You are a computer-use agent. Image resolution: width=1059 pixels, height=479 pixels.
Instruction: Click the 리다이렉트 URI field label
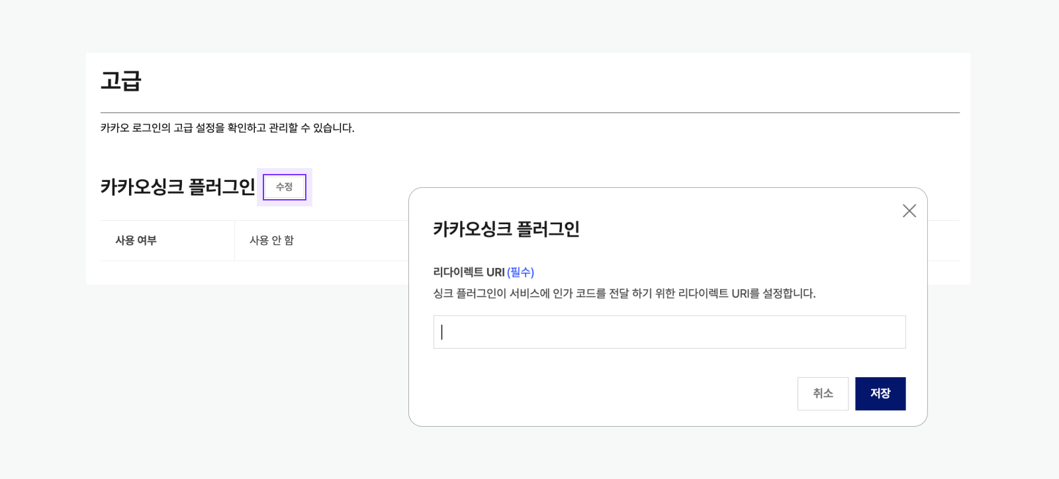(x=469, y=272)
